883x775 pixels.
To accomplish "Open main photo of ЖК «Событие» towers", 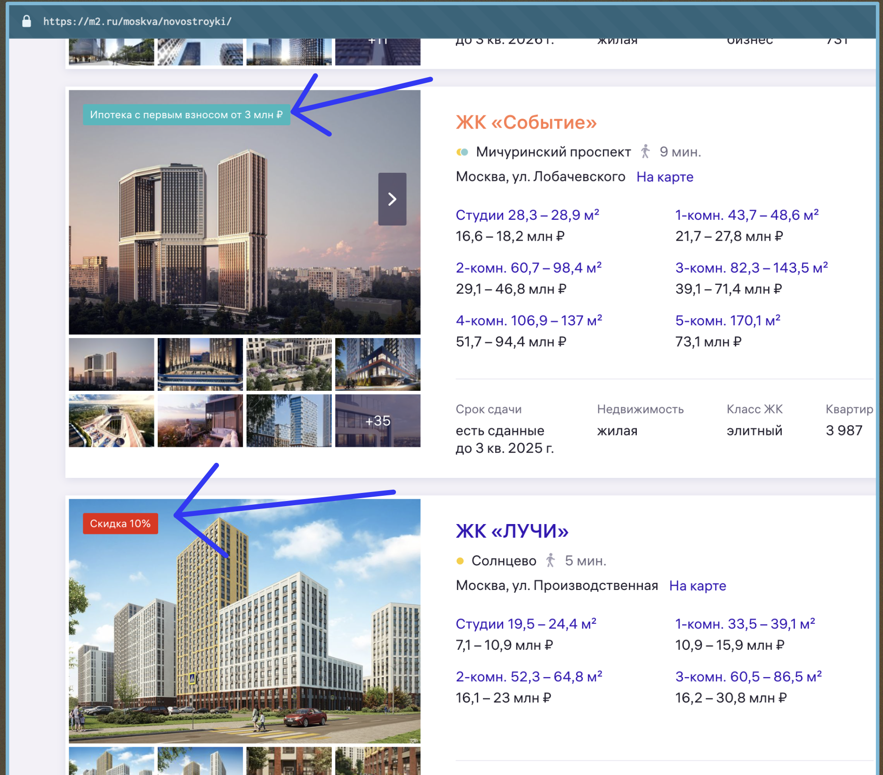I will coord(244,212).
